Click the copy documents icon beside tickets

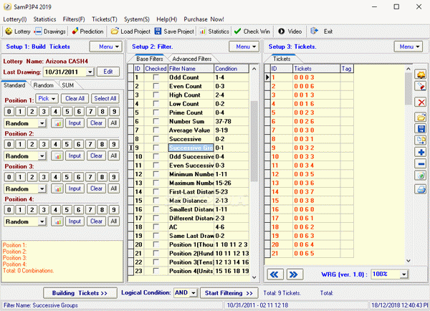(x=421, y=140)
